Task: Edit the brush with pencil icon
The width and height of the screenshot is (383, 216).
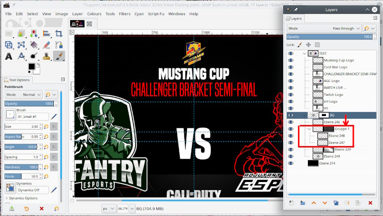Action: [54, 117]
